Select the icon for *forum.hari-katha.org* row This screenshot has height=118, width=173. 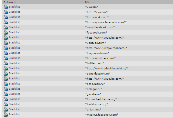coord(5,99)
